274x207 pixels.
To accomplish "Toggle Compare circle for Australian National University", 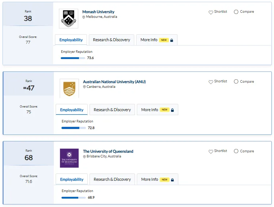I will pos(236,82).
